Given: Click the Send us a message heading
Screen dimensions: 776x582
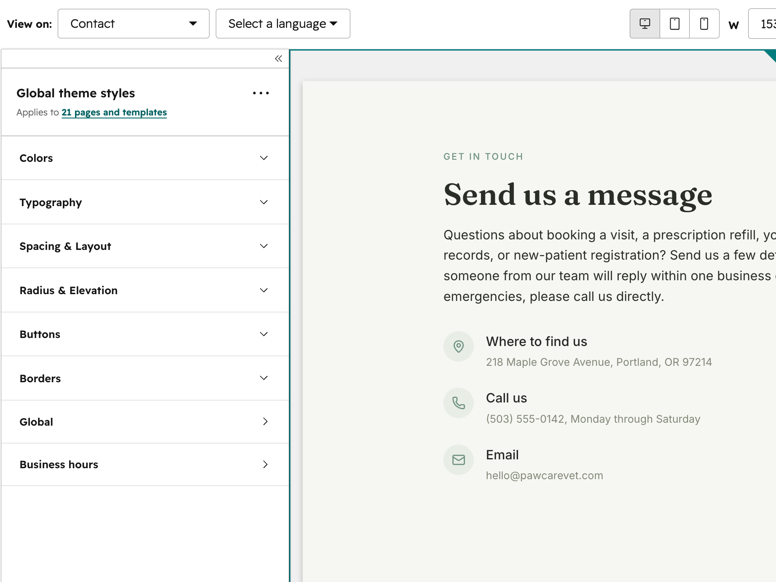Looking at the screenshot, I should pos(578,196).
